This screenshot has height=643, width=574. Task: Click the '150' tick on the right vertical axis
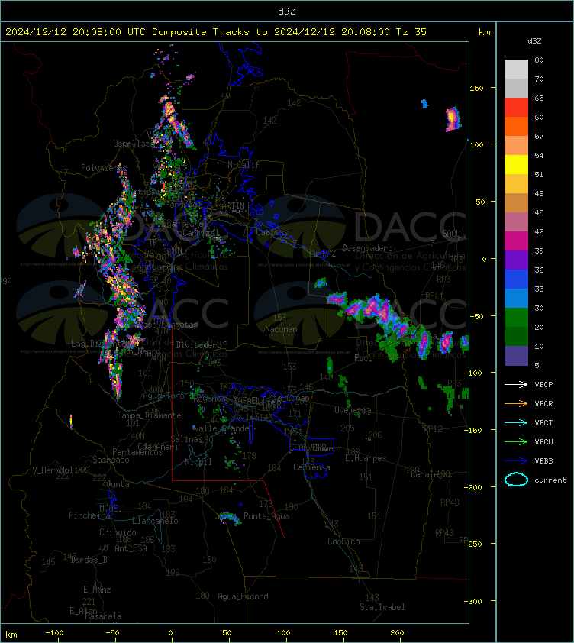pos(477,88)
